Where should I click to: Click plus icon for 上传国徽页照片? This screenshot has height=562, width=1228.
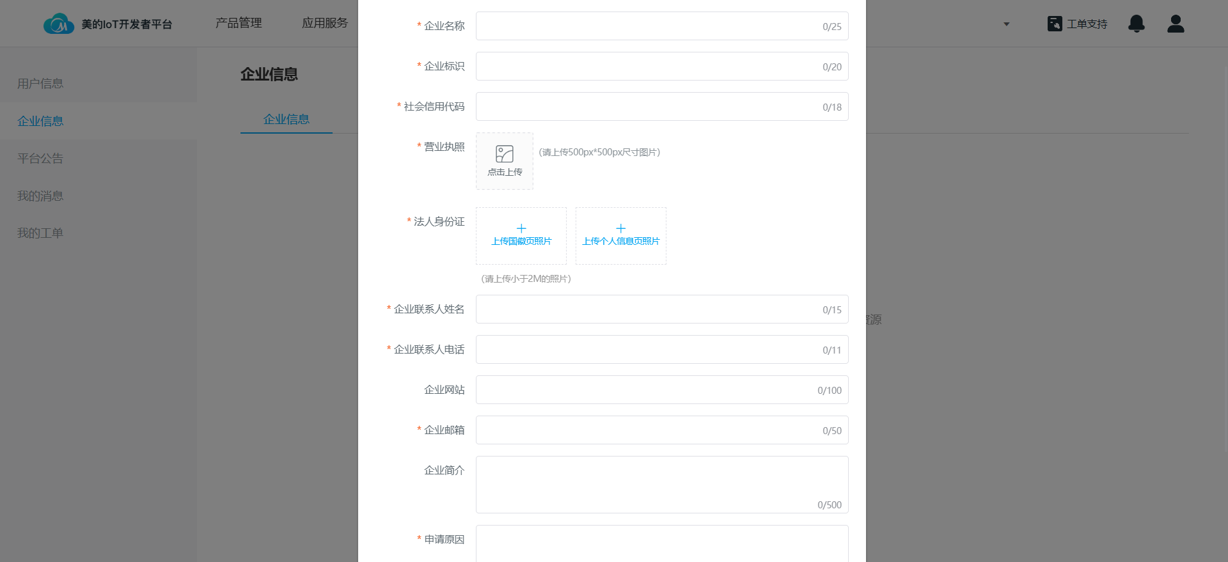pos(521,228)
